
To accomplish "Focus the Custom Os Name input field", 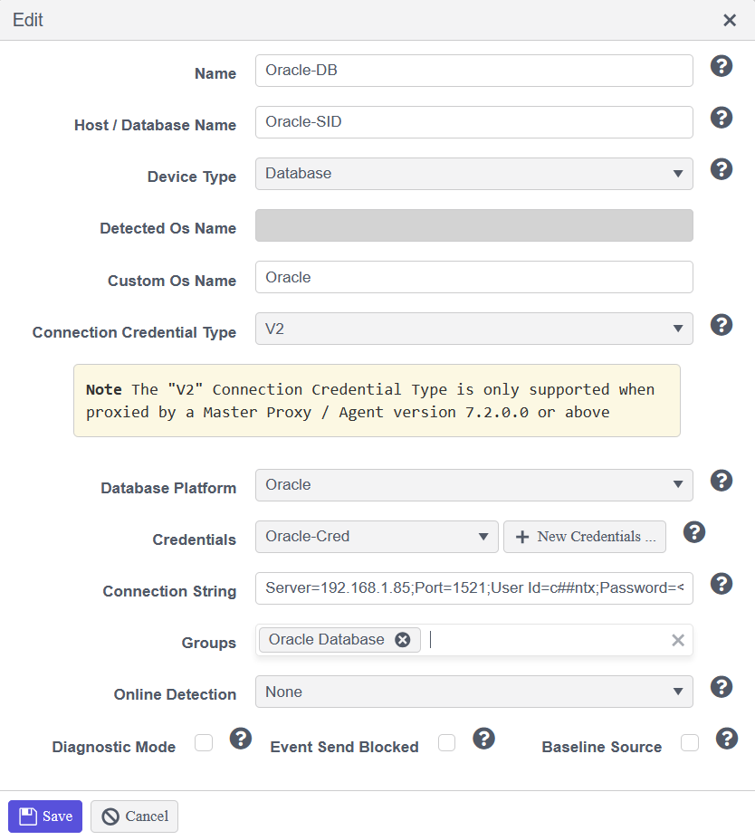I will (474, 277).
